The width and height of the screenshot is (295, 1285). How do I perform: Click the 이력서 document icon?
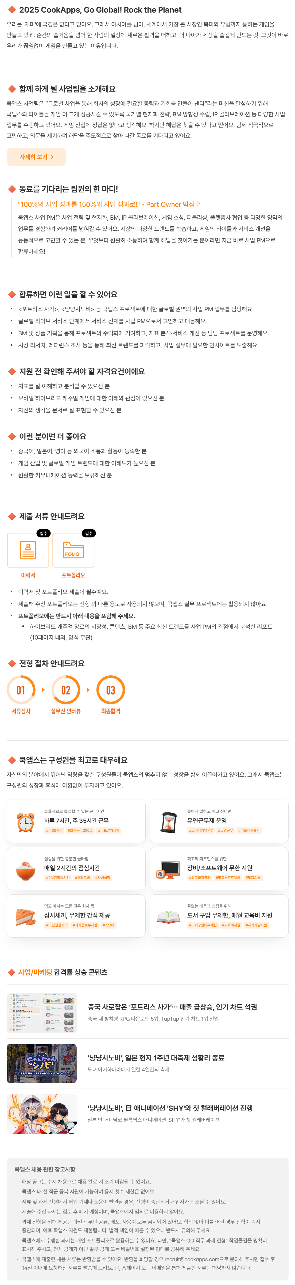pyautogui.click(x=28, y=550)
